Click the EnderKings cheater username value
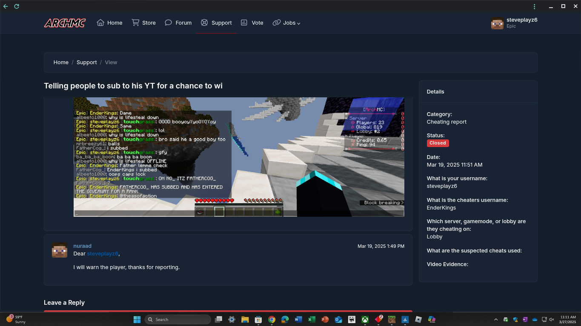This screenshot has width=581, height=326. click(441, 207)
